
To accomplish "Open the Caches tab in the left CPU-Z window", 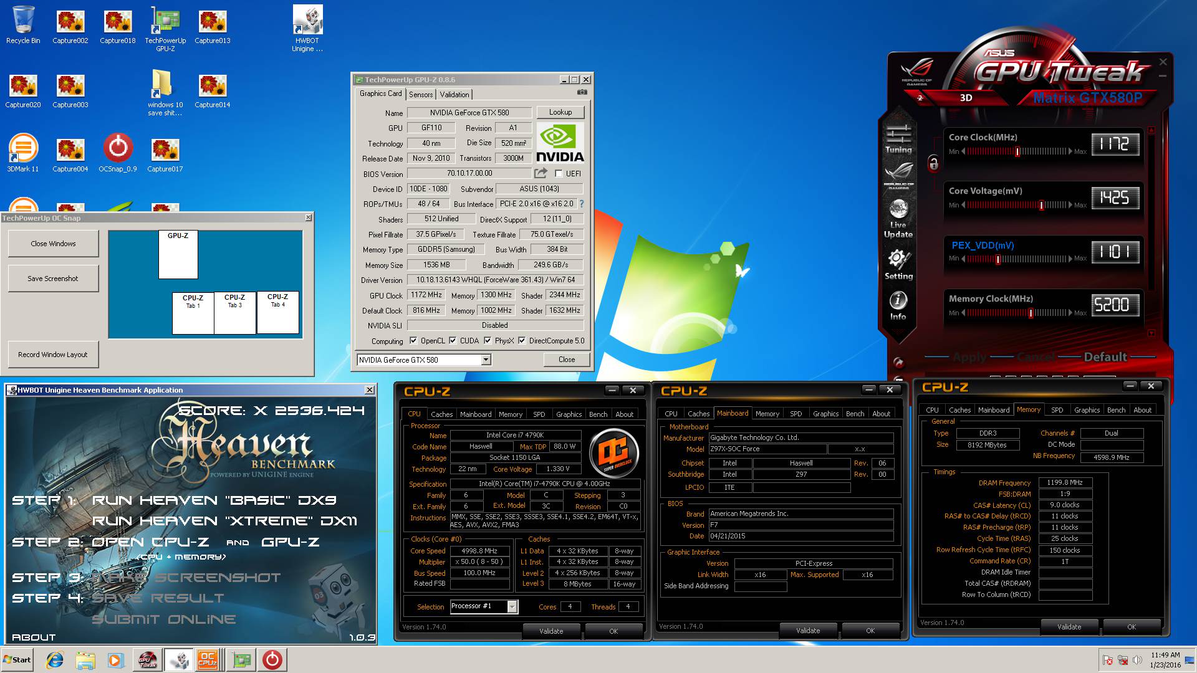I will (x=441, y=414).
